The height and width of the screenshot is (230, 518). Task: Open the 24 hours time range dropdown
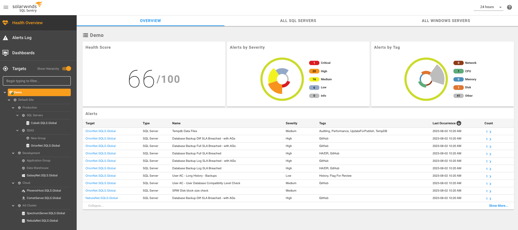(x=489, y=7)
